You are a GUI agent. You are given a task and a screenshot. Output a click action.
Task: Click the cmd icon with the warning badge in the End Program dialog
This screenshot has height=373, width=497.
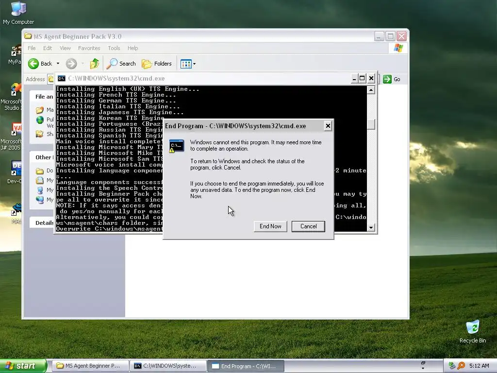[176, 146]
